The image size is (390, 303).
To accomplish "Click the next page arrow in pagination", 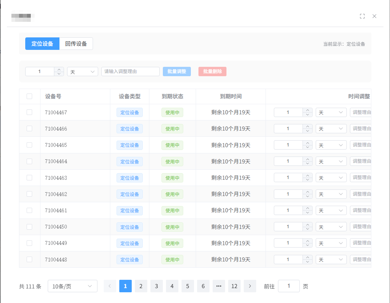I will click(x=250, y=286).
